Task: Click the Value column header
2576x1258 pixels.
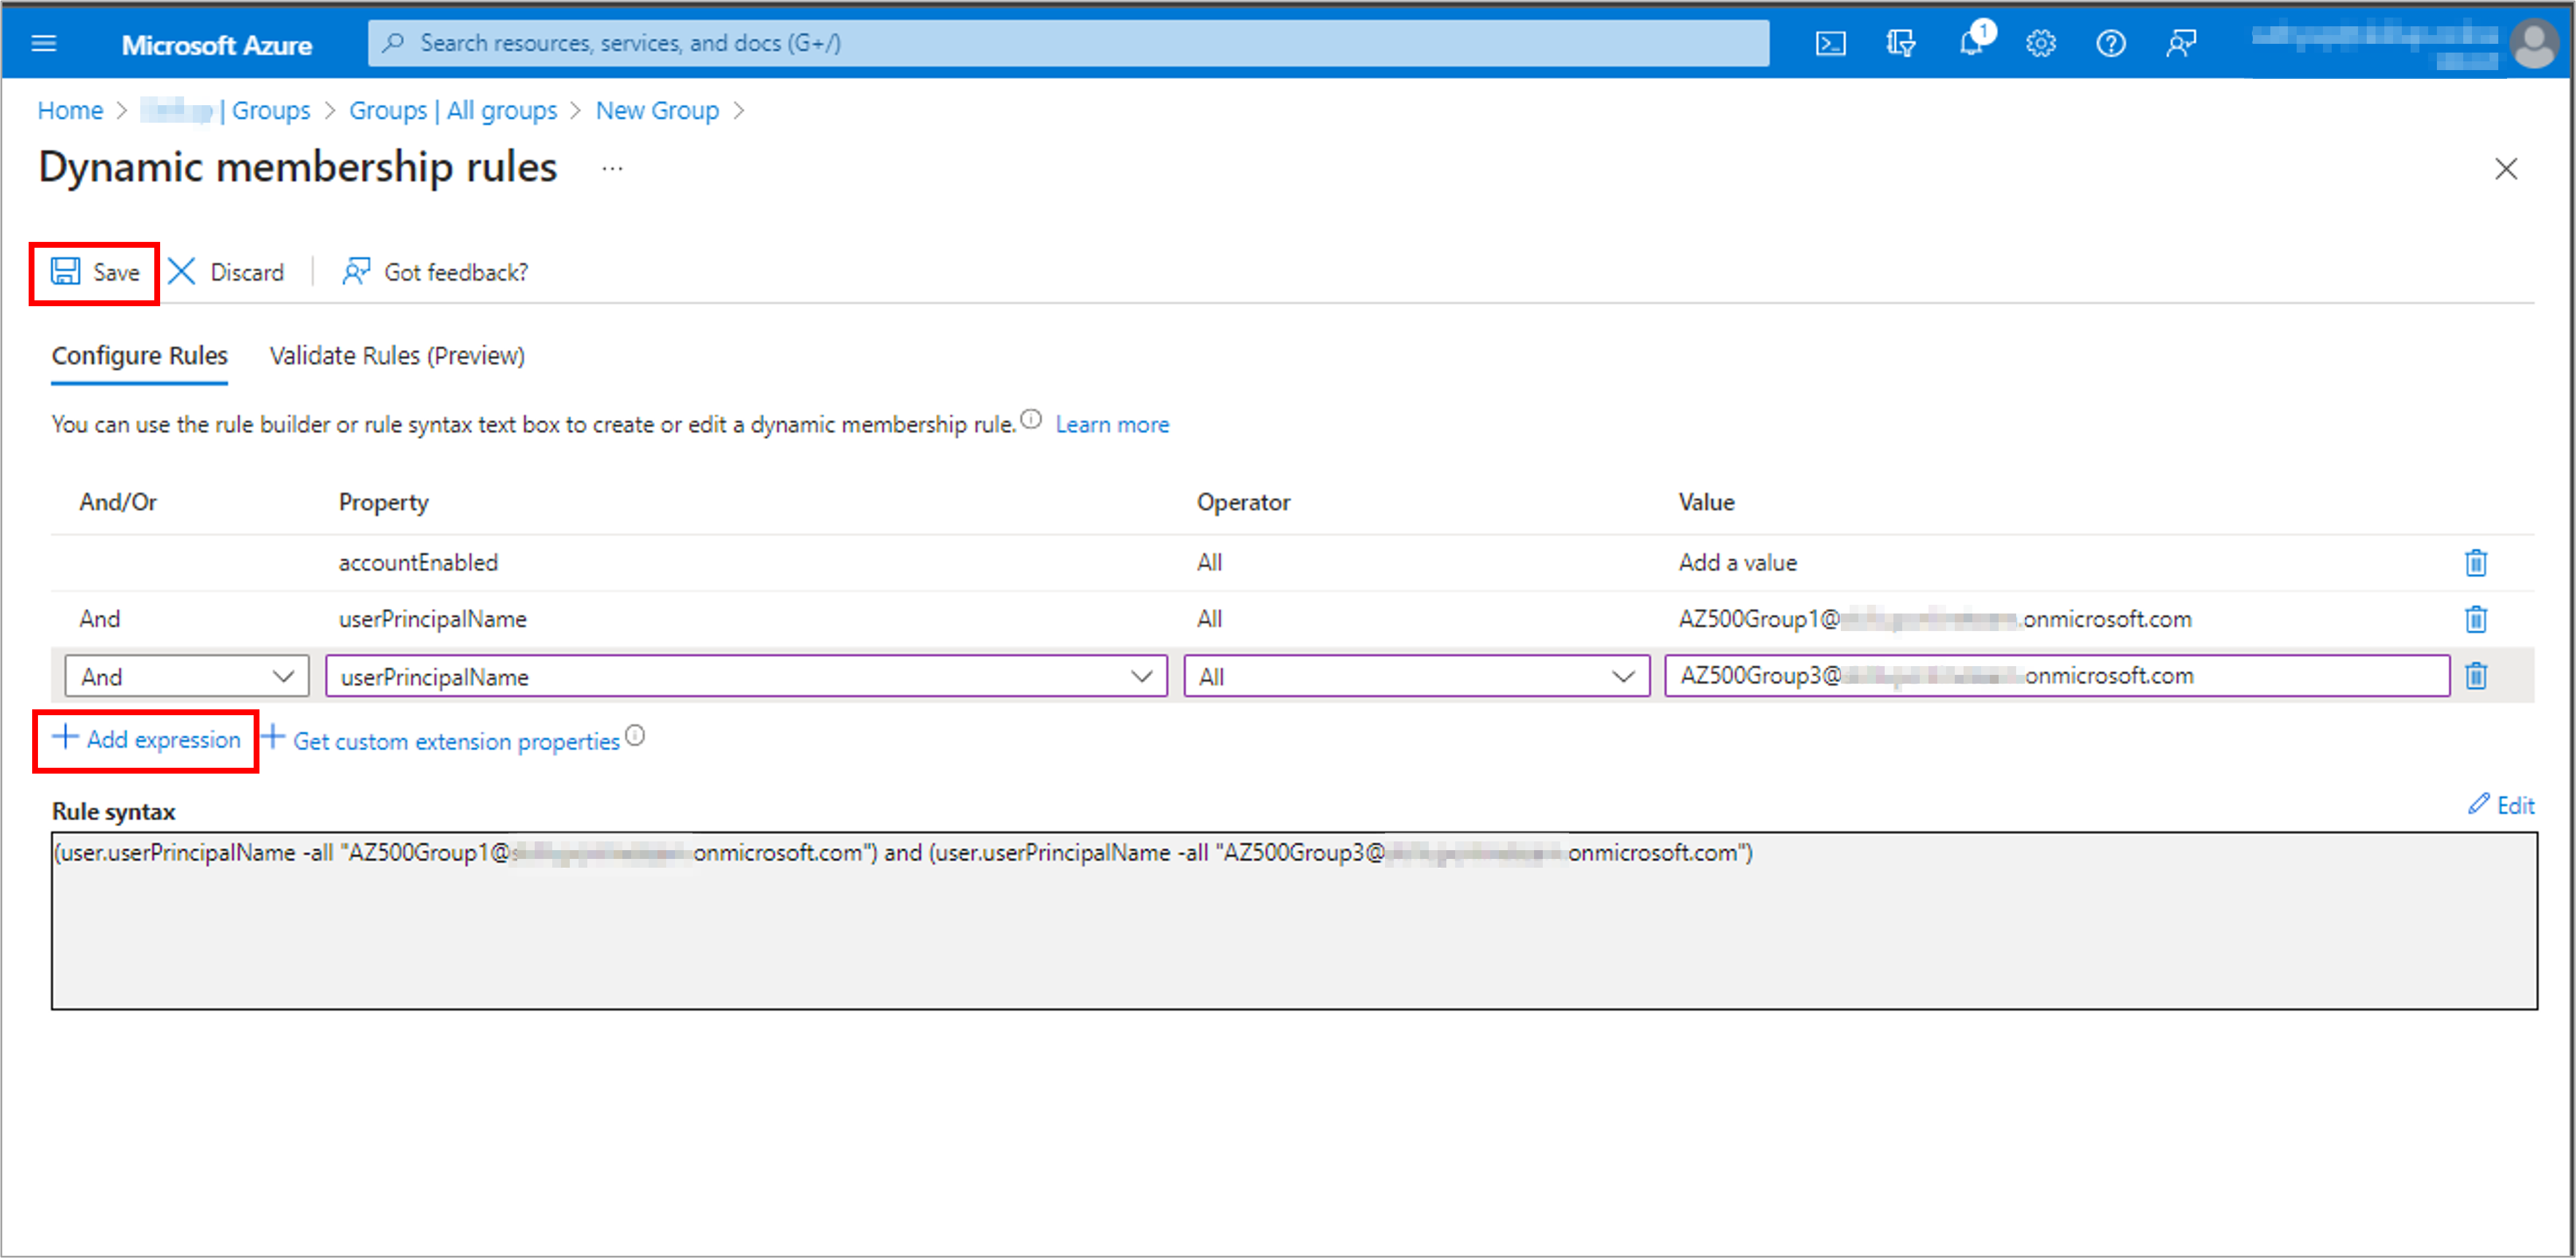Action: pyautogui.click(x=1706, y=502)
